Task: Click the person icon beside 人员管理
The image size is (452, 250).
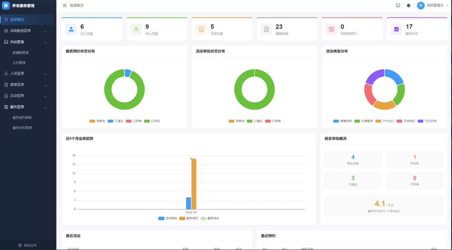Action: tap(6, 73)
